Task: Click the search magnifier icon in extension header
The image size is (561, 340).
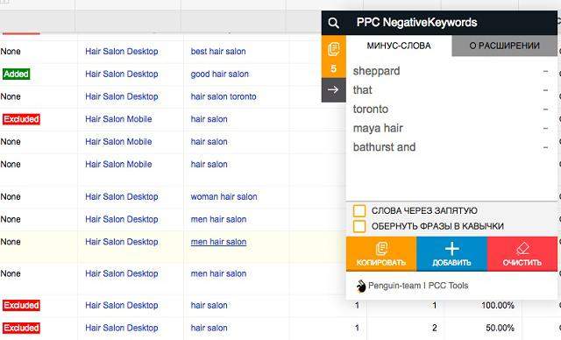Action: click(x=333, y=23)
